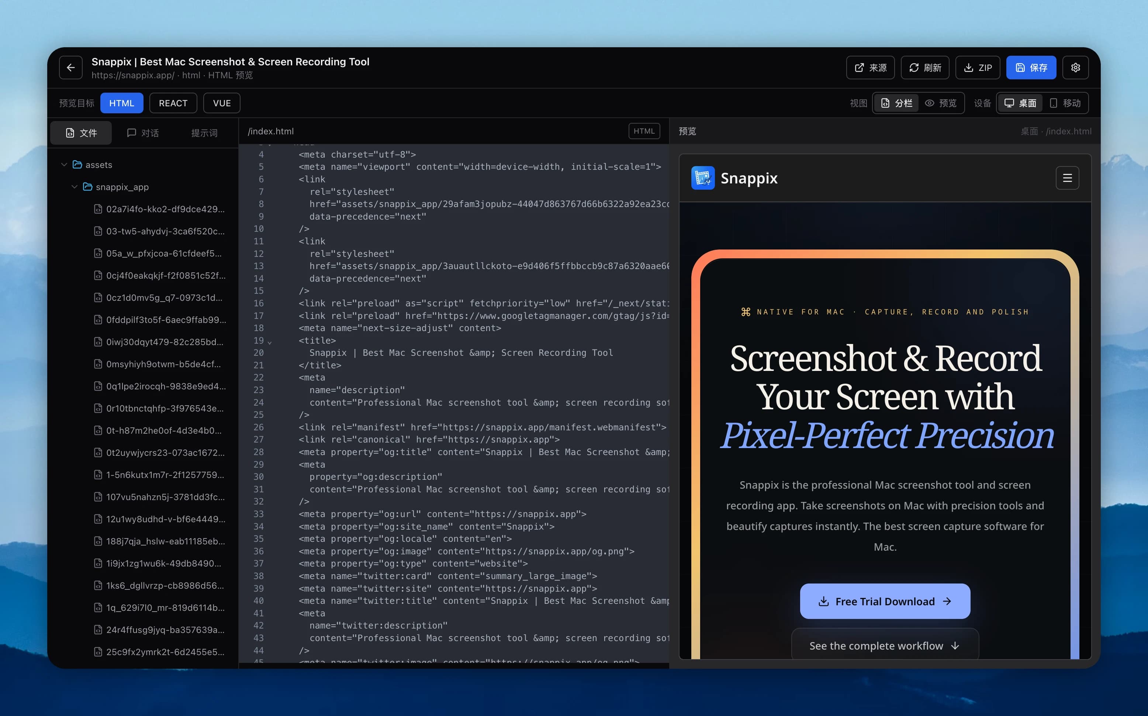Click See the complete workflow button
Screen dimensions: 1148x716
coord(885,644)
